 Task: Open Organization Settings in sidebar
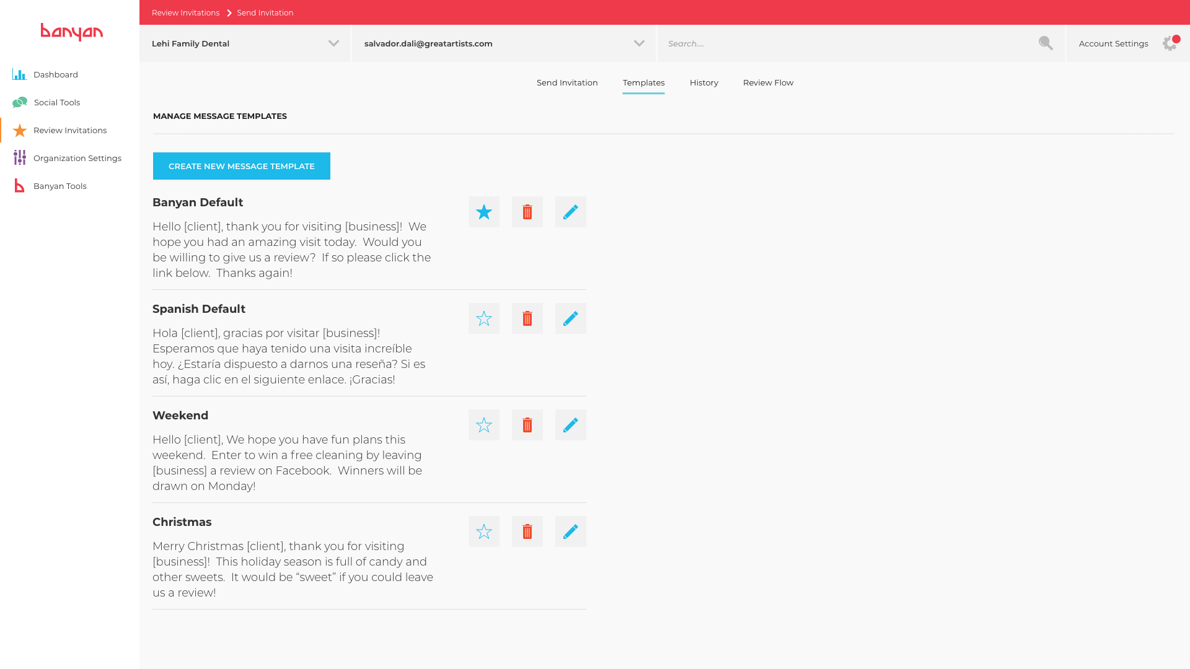[77, 158]
